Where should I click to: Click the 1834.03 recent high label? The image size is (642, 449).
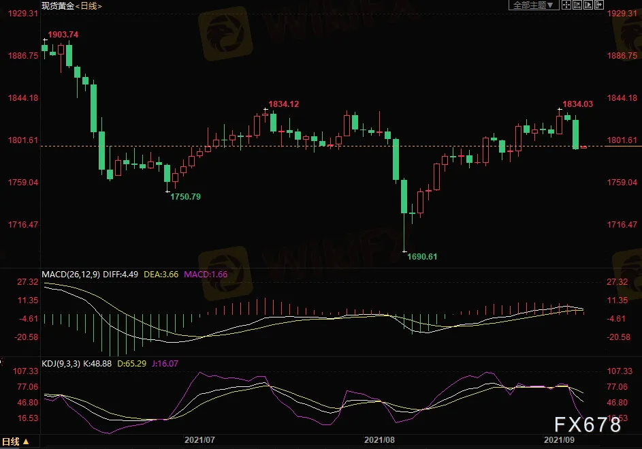pos(577,104)
